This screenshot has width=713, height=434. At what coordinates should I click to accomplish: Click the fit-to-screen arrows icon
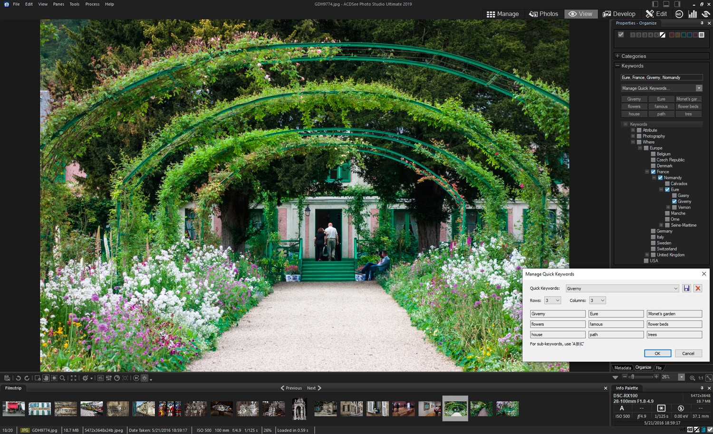click(73, 378)
